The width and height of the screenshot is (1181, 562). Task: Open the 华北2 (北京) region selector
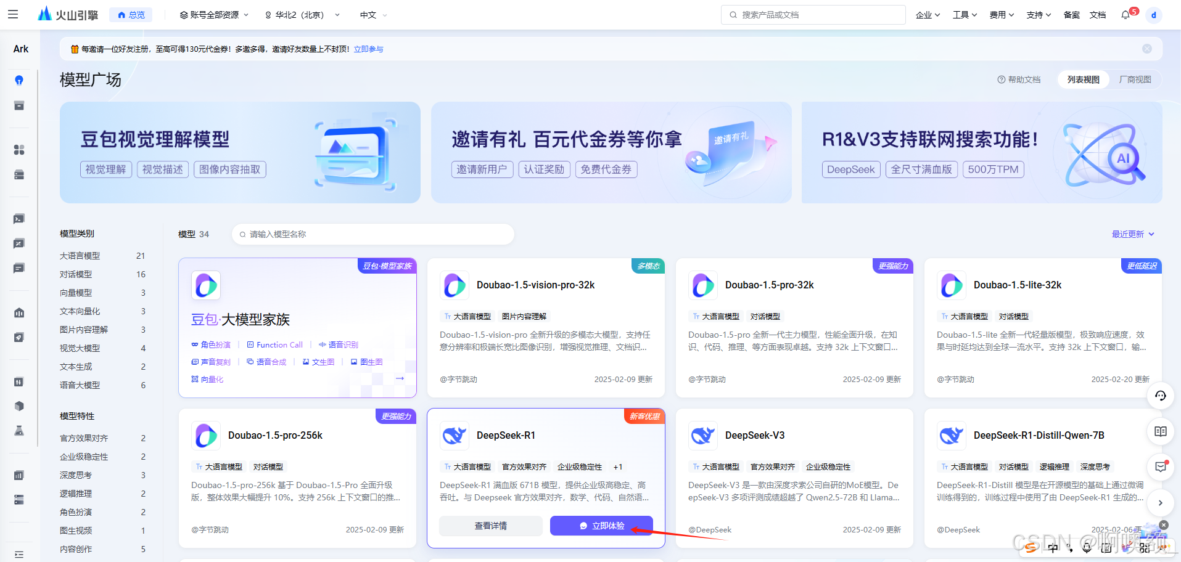click(302, 15)
